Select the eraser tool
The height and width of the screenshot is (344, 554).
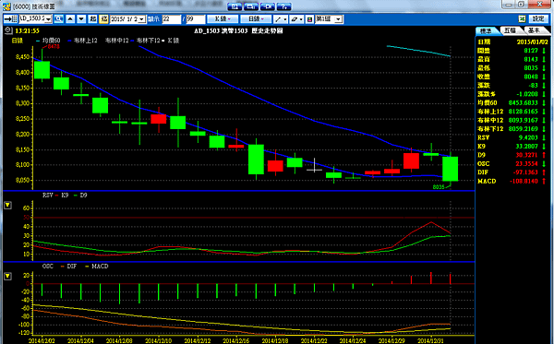[x=295, y=19]
